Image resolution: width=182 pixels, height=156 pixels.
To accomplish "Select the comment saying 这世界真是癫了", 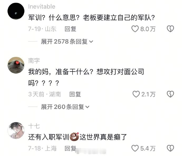I will (77, 137).
